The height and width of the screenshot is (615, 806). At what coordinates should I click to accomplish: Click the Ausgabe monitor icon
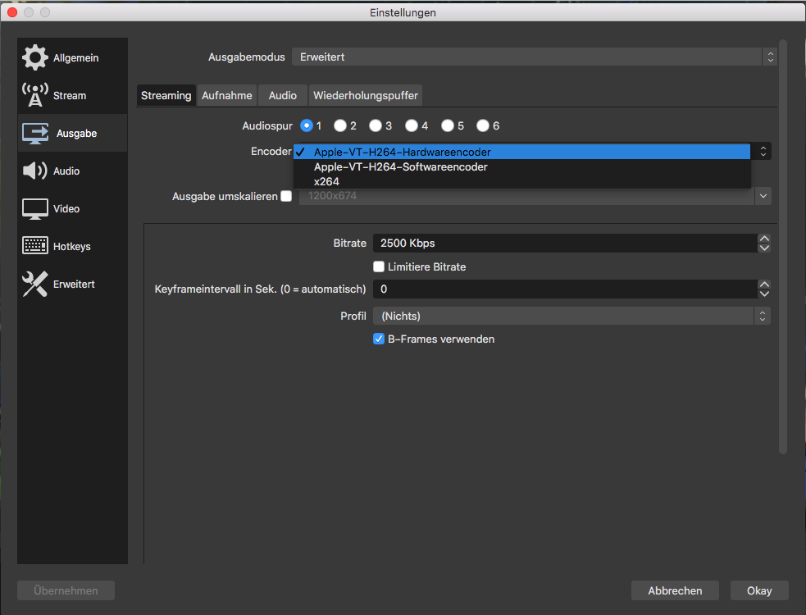(34, 134)
